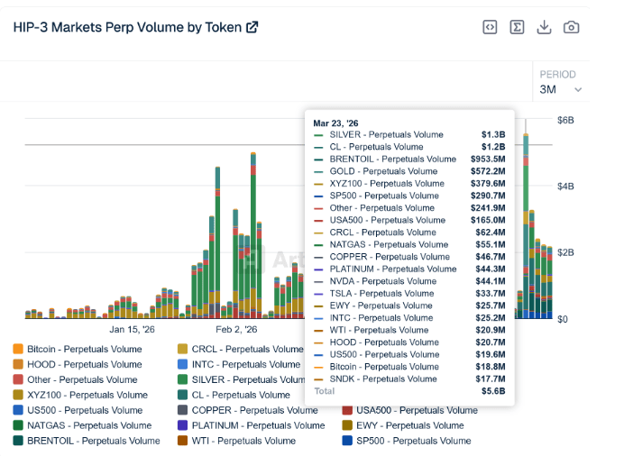The width and height of the screenshot is (624, 456).
Task: Open the chart's external link icon
Action: tap(252, 27)
